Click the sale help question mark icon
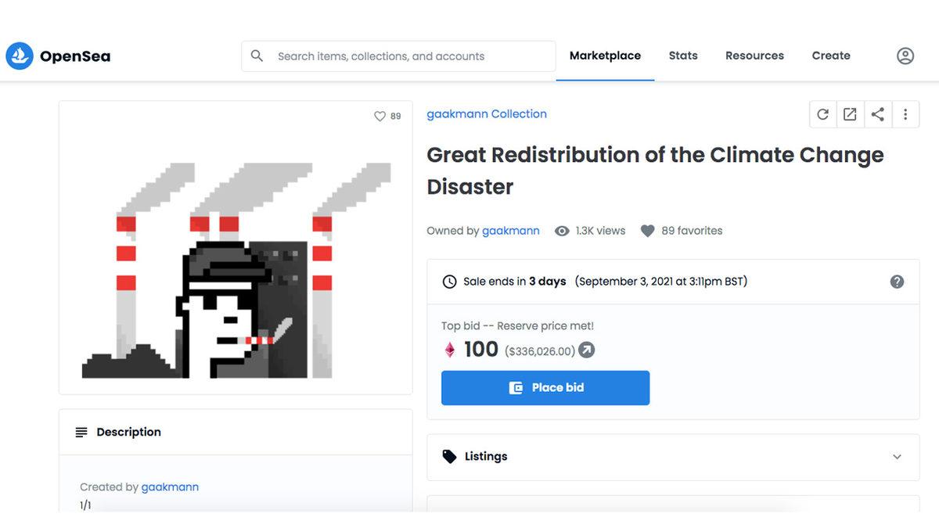The image size is (939, 528). pos(897,282)
